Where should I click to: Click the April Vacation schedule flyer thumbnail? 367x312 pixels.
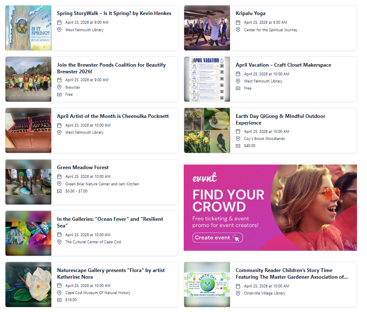[x=207, y=79]
